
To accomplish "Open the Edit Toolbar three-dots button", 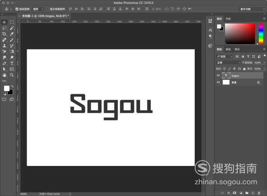I will pos(4,81).
